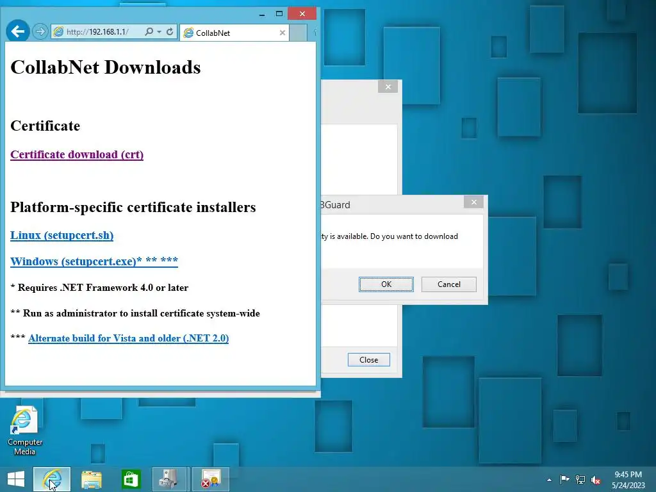The image size is (656, 492).
Task: Show hidden tray icons arrow
Action: coord(549,480)
